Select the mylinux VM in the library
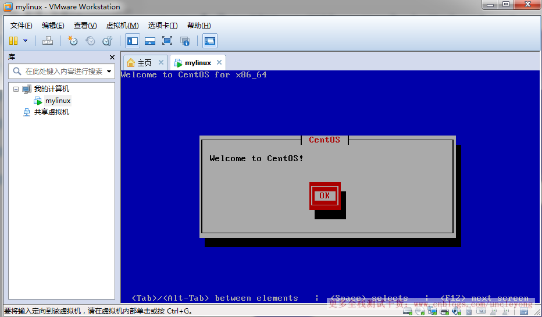The height and width of the screenshot is (317, 542). coord(58,101)
